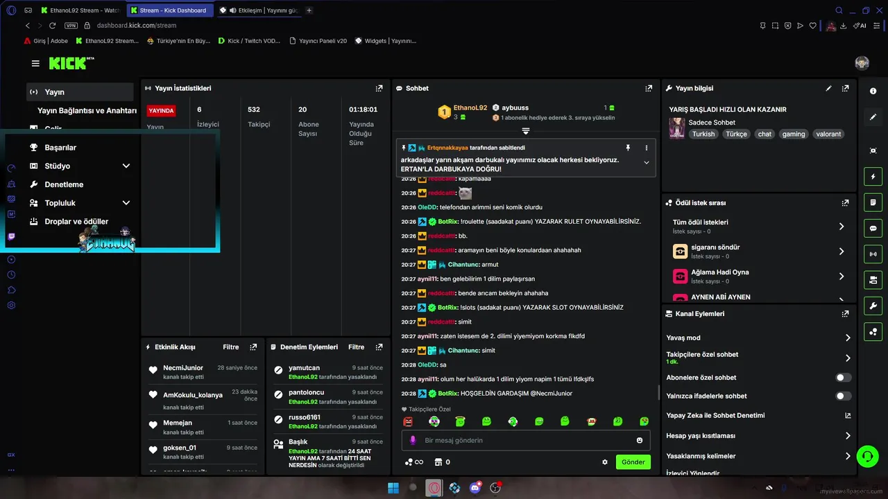Pop out the Yayın bilgisi panel

point(845,89)
